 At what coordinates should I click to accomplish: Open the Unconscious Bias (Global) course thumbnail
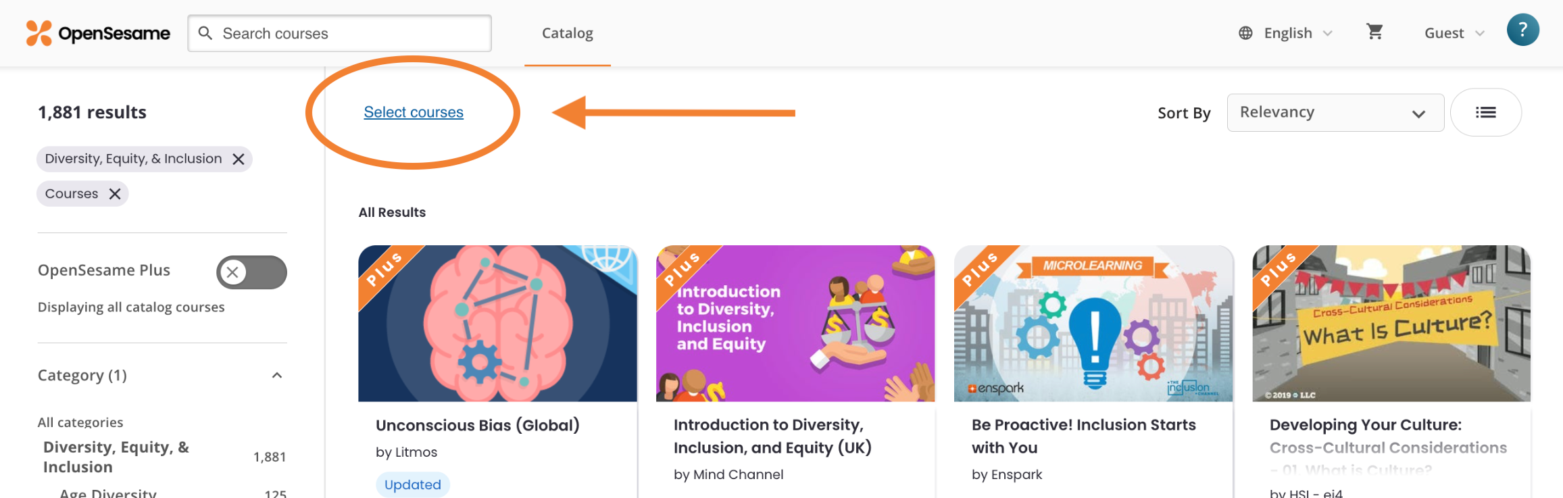[x=497, y=324]
